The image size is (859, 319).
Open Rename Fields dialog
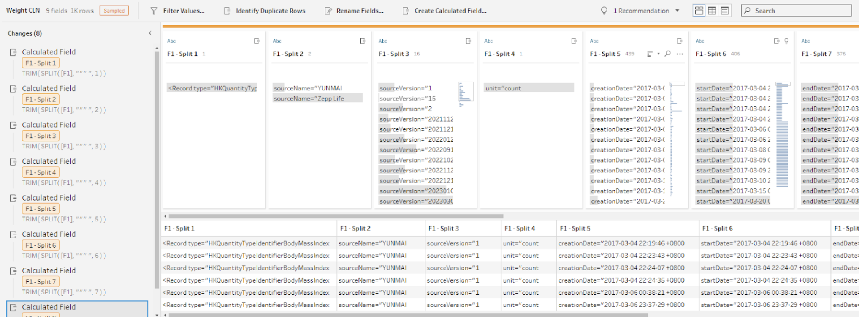coord(359,11)
